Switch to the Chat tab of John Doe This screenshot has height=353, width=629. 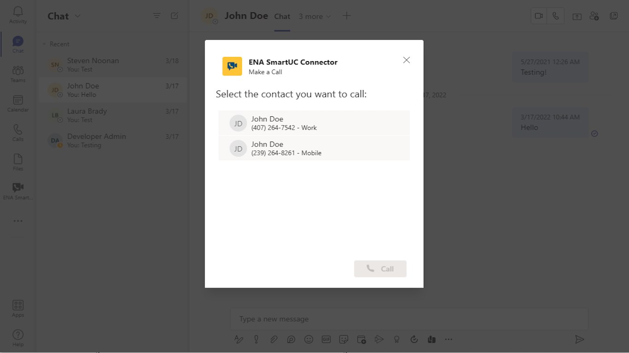(x=282, y=17)
